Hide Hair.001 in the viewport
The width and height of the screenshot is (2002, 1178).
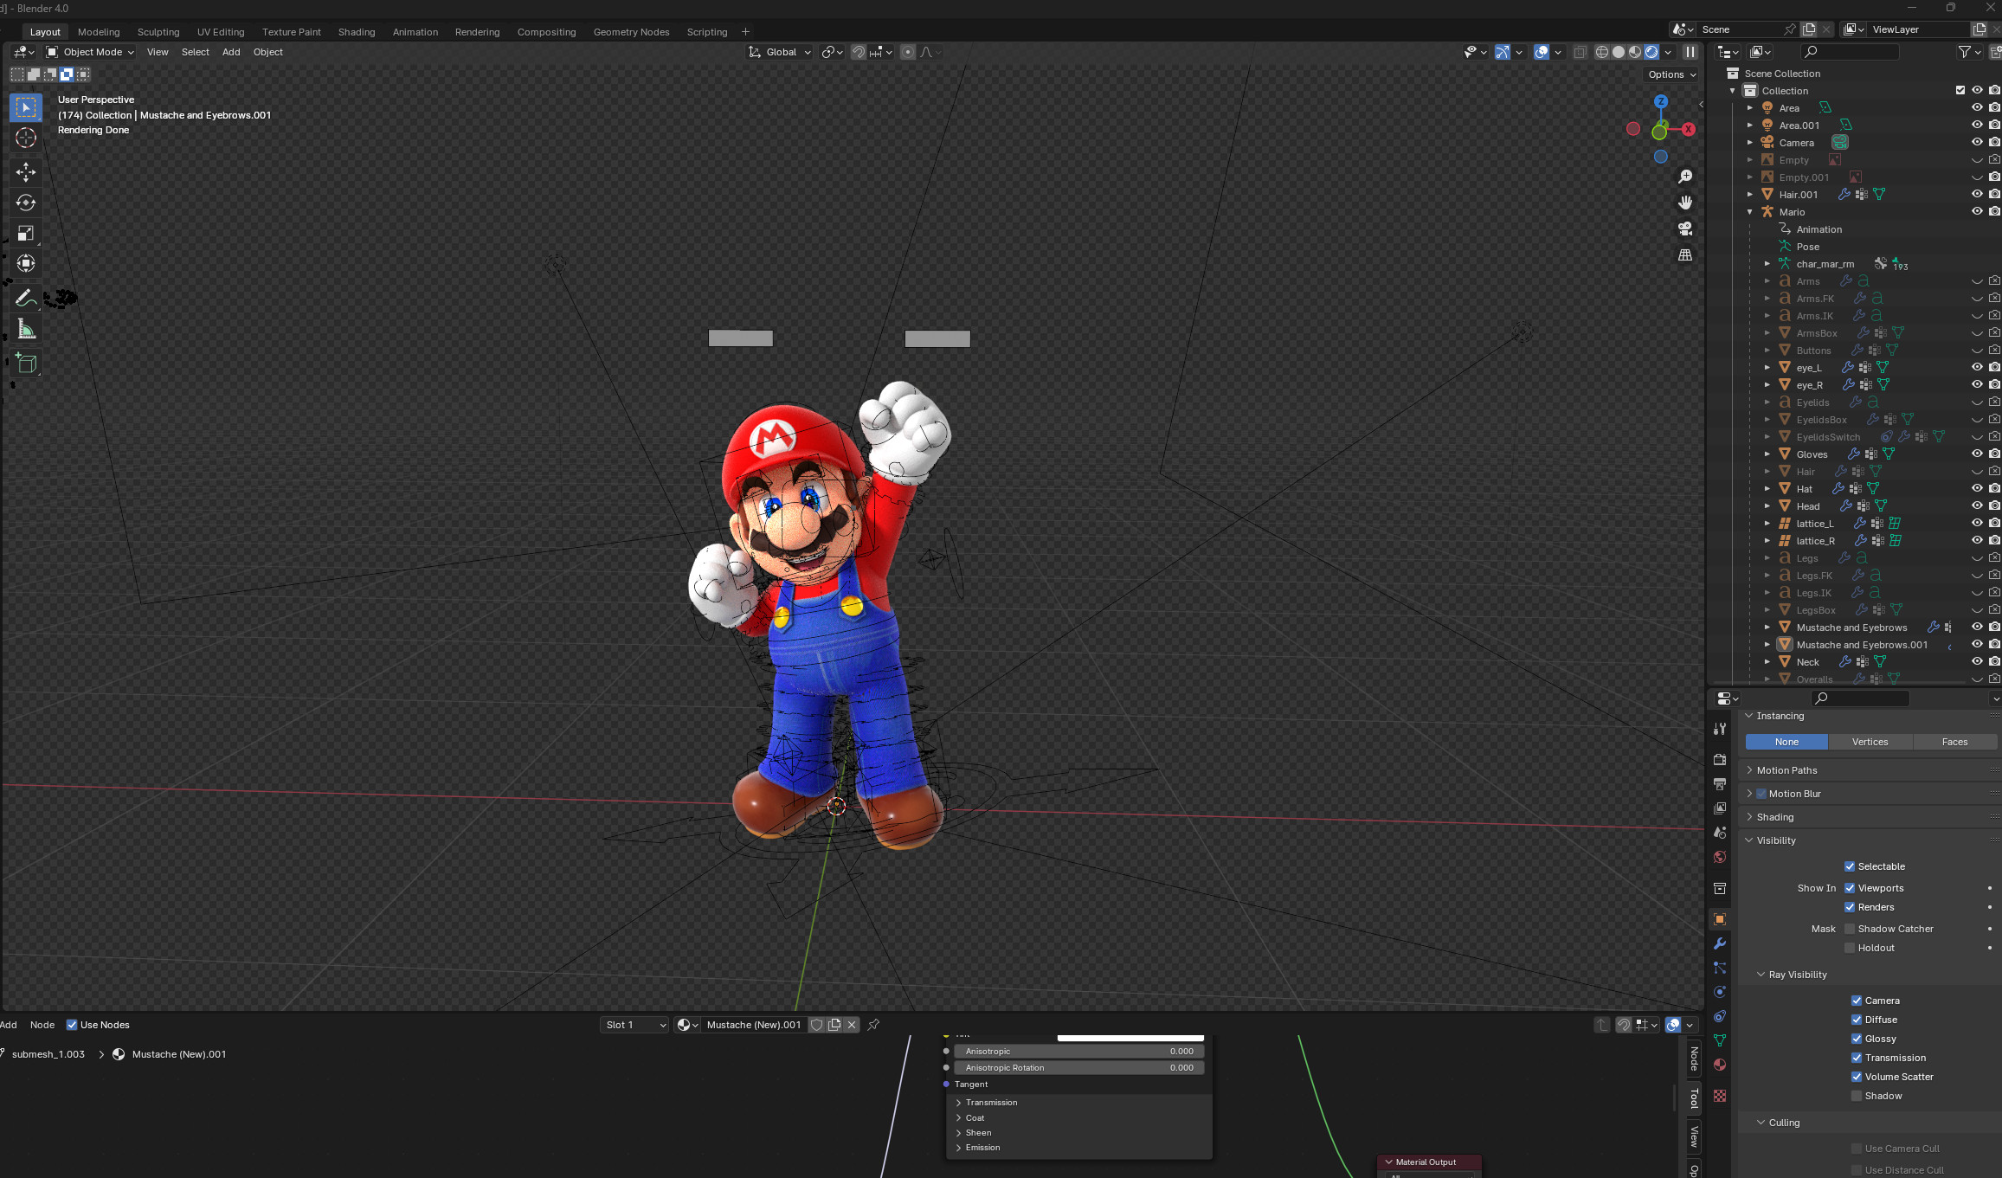pyautogui.click(x=1977, y=194)
